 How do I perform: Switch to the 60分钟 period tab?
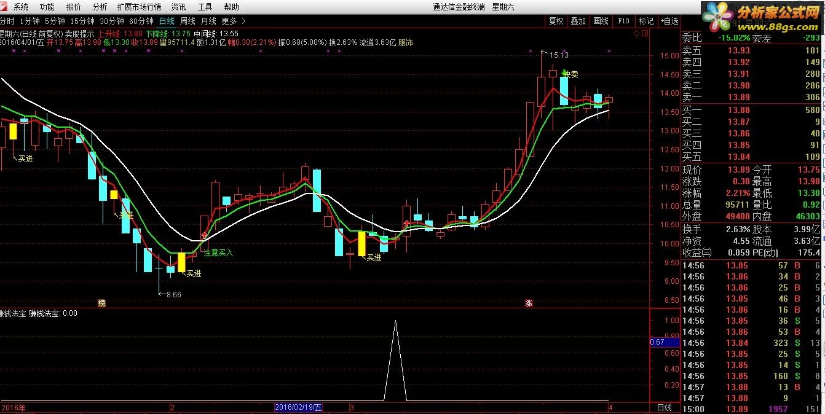pos(141,20)
